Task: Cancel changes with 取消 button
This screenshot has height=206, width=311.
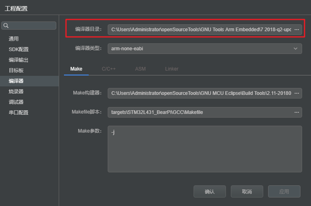Action: click(x=247, y=191)
